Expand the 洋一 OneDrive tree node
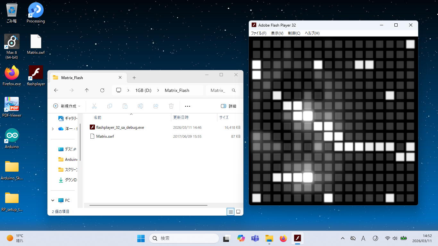Image resolution: width=438 pixels, height=246 pixels. coord(53,129)
